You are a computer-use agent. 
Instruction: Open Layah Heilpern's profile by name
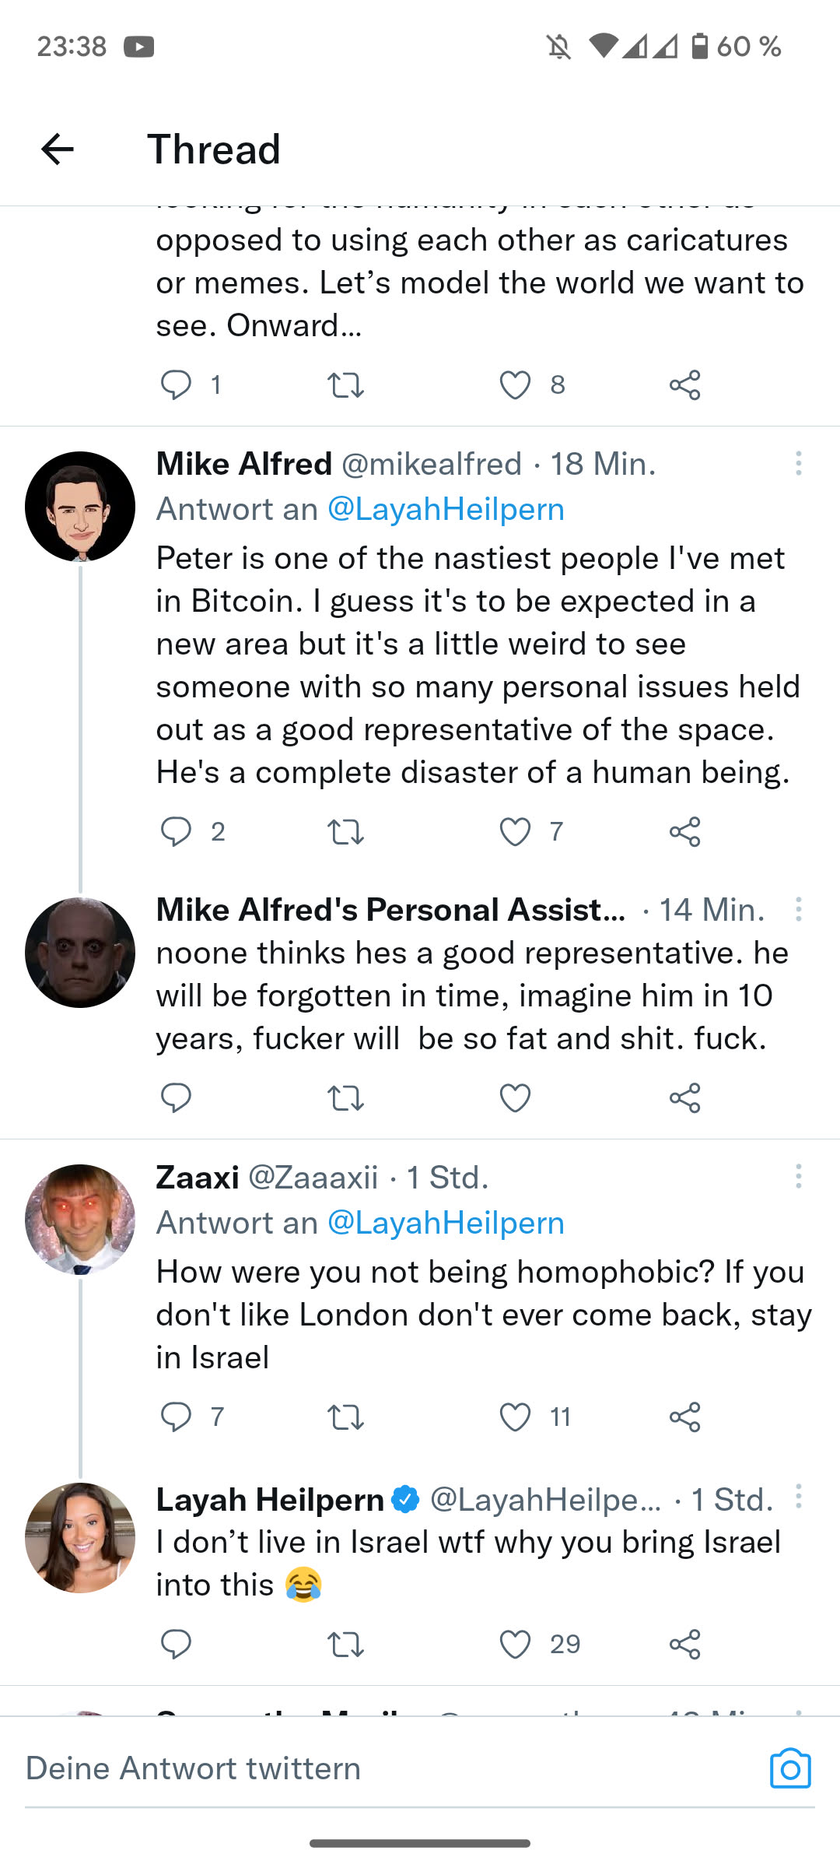pyautogui.click(x=270, y=1499)
